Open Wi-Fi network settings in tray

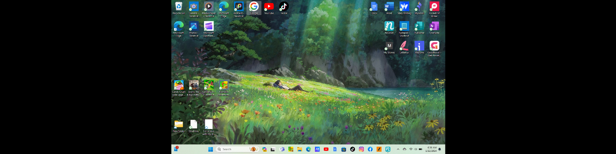[x=411, y=149]
